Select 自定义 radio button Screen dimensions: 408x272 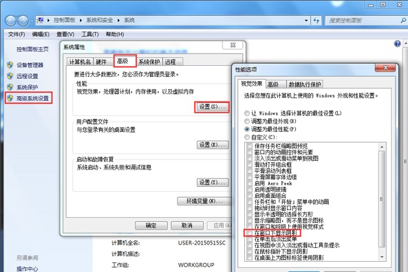coord(247,137)
